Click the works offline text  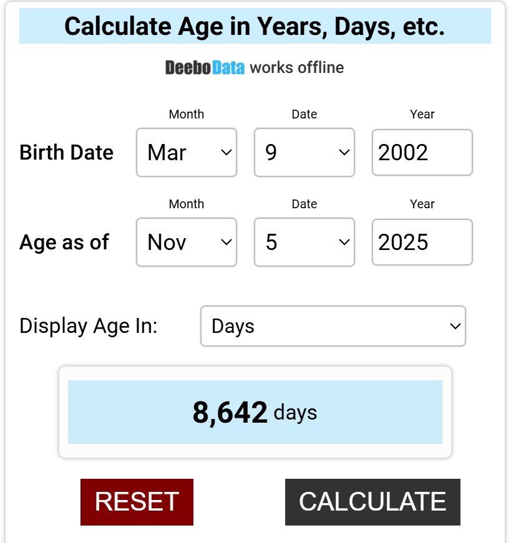pos(296,67)
